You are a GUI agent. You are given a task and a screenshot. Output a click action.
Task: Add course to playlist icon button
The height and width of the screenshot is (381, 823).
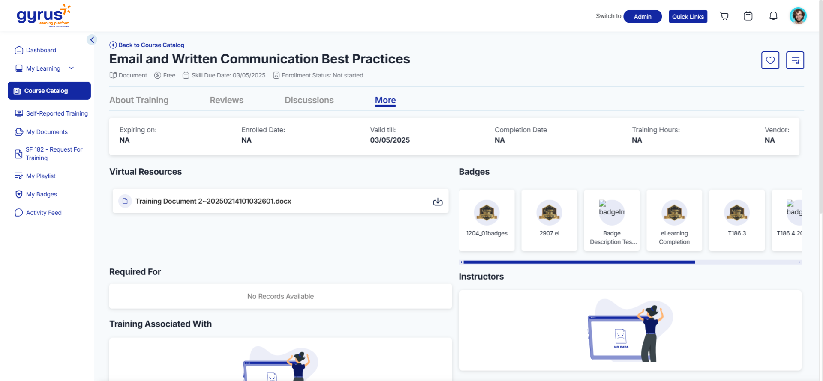pos(795,60)
